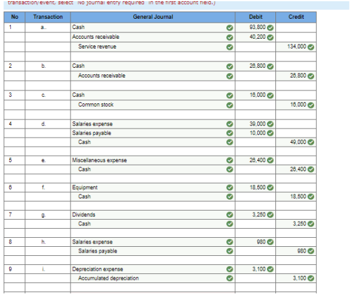
Task: Click the checkmark next to debit 39,000
Action: tap(270, 124)
